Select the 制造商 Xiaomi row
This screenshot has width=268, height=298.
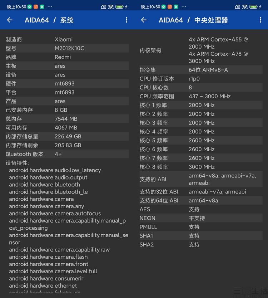click(67, 39)
